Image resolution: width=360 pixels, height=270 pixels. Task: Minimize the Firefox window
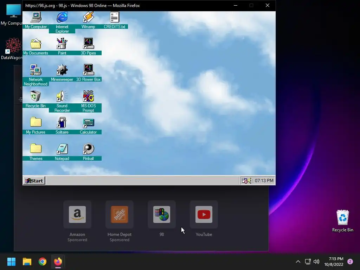pyautogui.click(x=236, y=6)
